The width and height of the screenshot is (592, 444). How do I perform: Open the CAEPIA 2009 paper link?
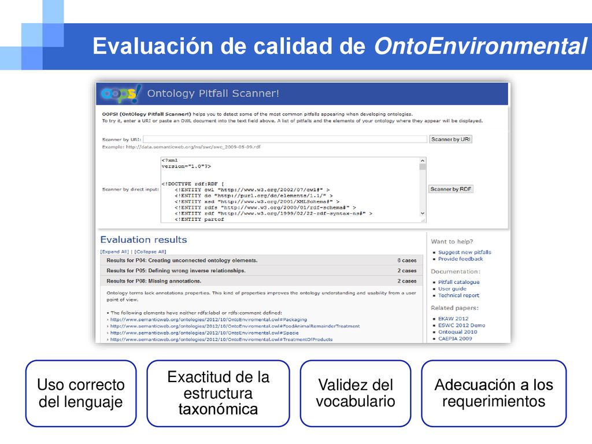[455, 339]
